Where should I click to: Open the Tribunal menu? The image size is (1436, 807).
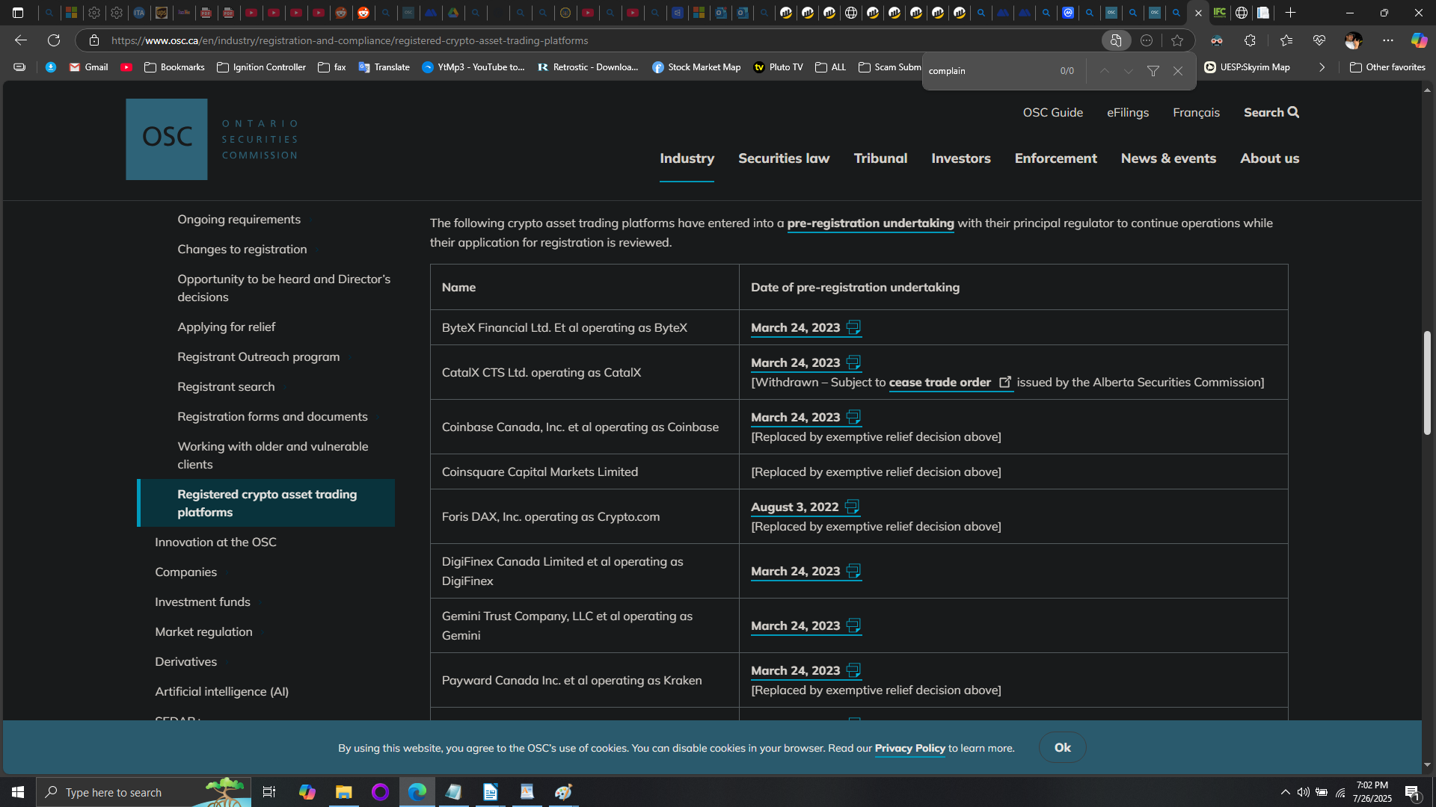click(x=880, y=158)
